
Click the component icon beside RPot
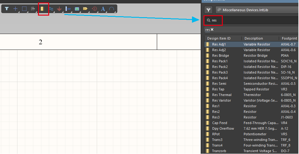(x=207, y=134)
